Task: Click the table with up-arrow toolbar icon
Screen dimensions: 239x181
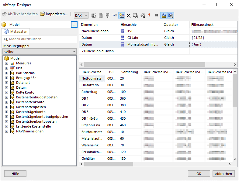Action: (x=108, y=15)
